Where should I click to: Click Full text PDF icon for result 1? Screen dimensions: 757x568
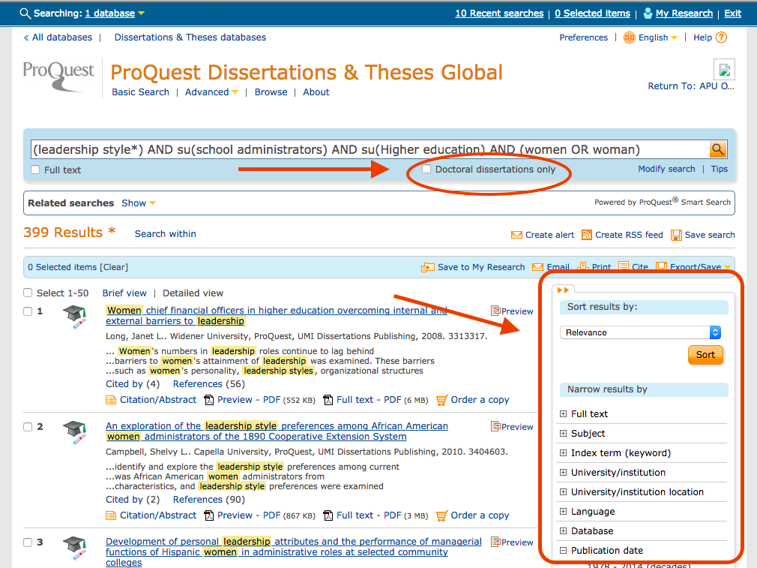(x=328, y=400)
